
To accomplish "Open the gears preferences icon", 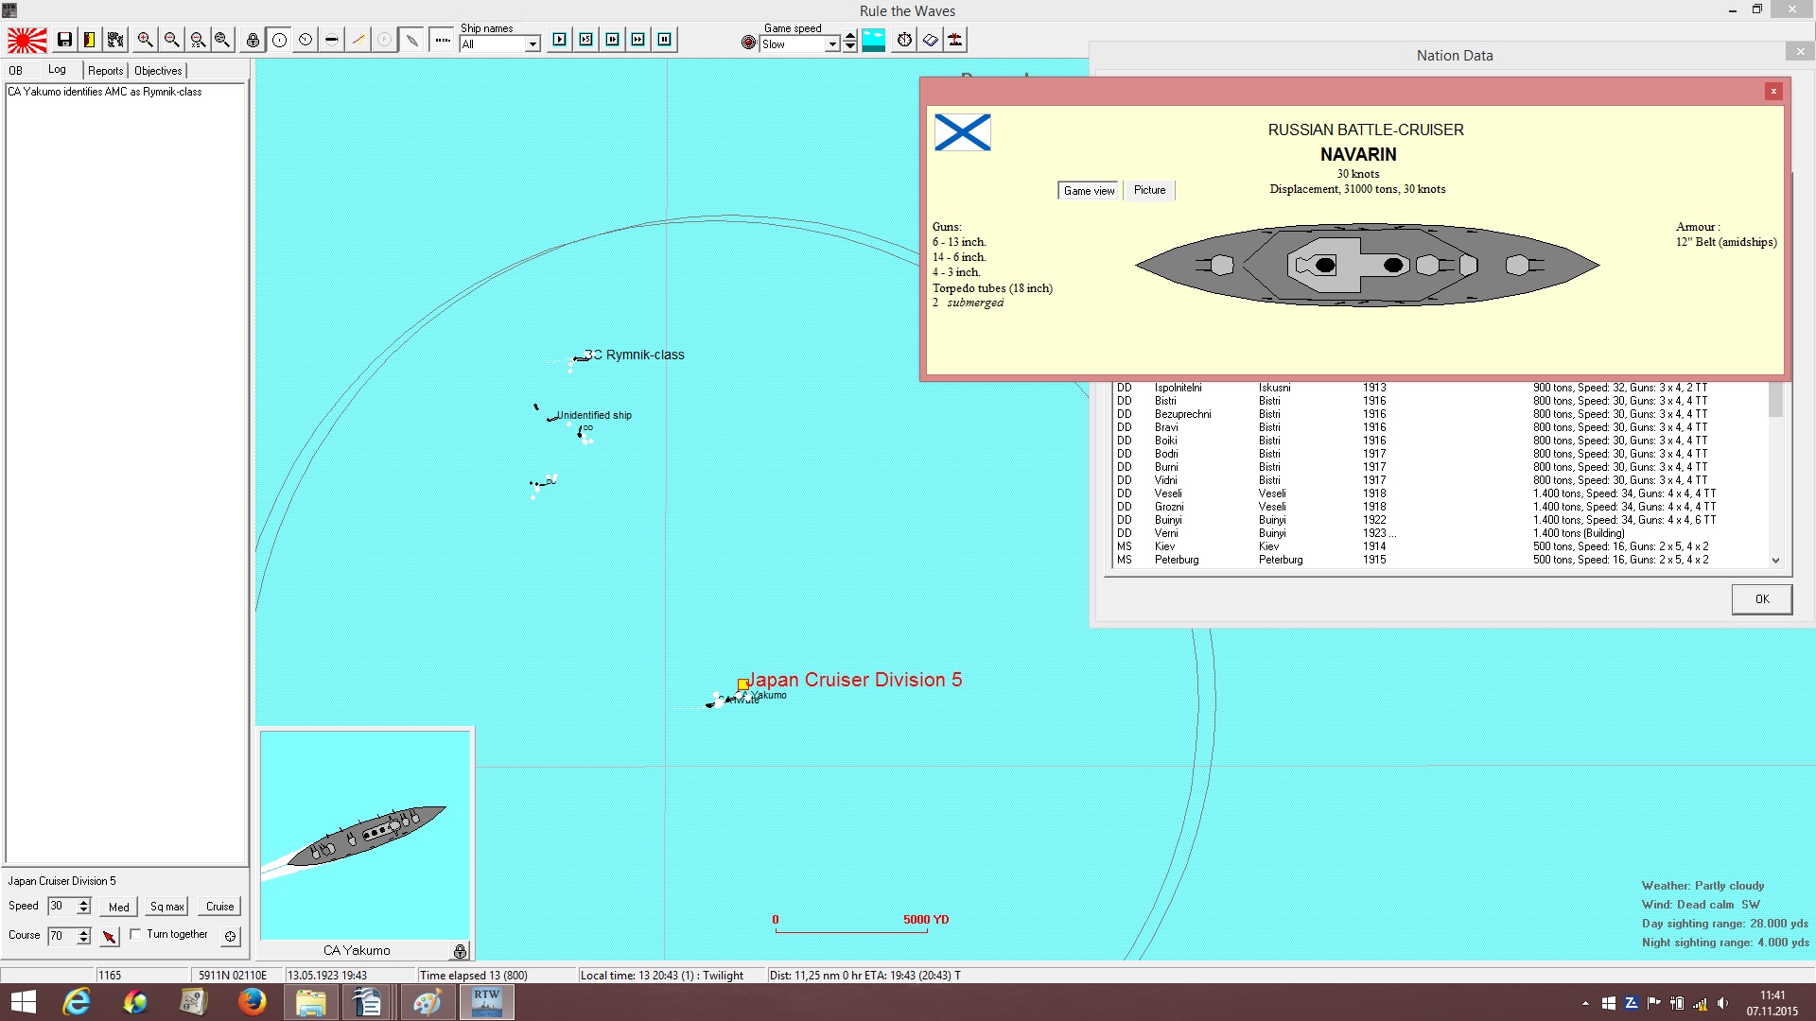I will [115, 40].
